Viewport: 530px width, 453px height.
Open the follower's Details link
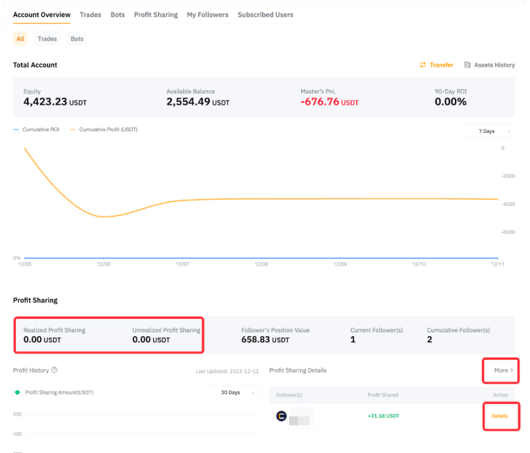pyautogui.click(x=499, y=416)
